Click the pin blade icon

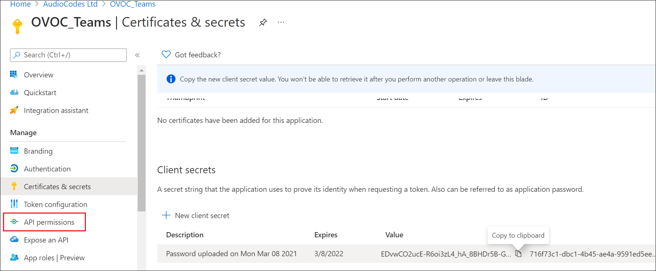263,23
